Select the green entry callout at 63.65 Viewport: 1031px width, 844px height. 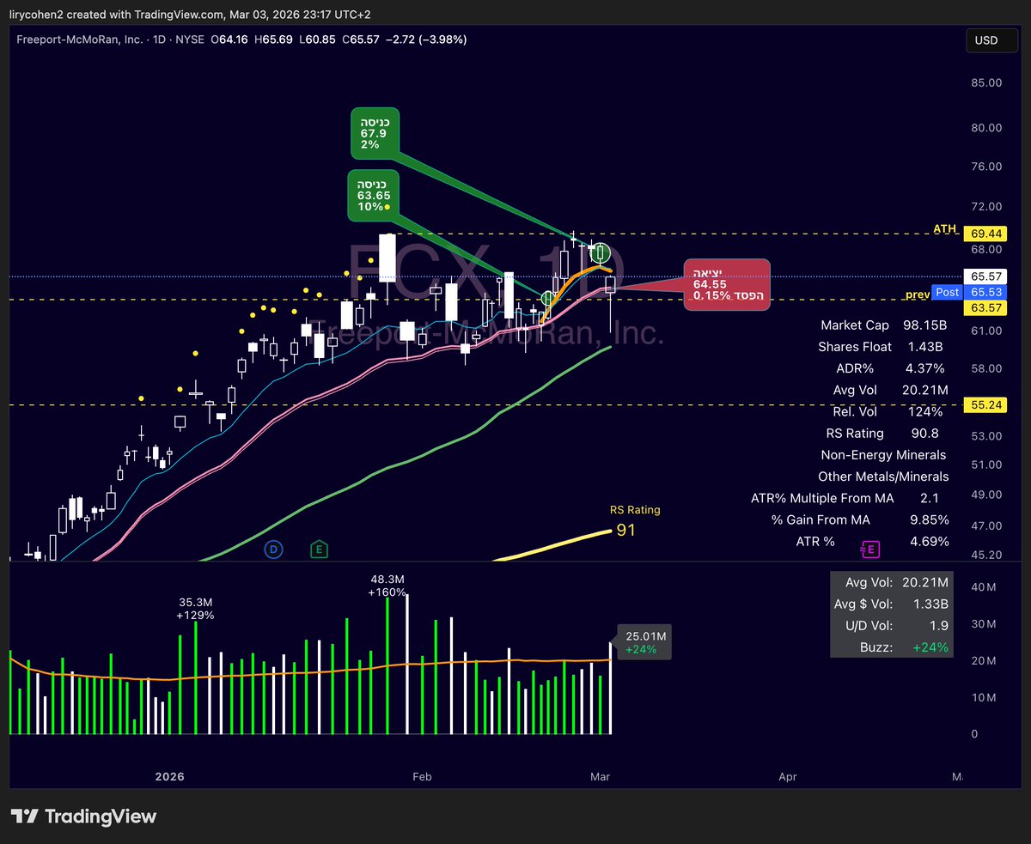[374, 195]
